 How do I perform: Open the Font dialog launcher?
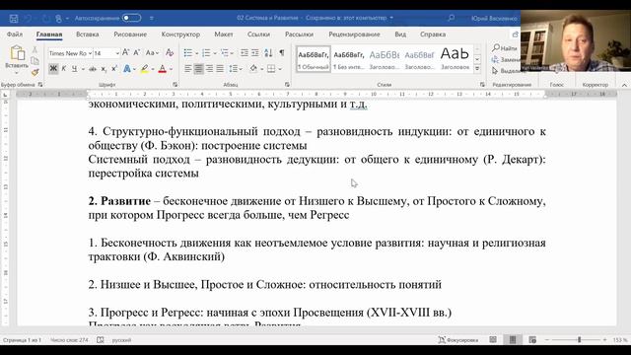175,85
